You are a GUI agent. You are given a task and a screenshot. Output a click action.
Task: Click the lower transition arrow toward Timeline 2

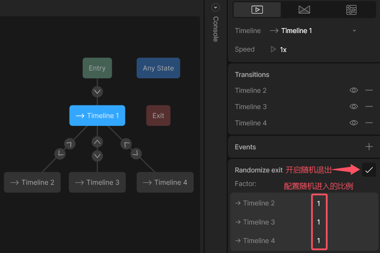(x=60, y=153)
